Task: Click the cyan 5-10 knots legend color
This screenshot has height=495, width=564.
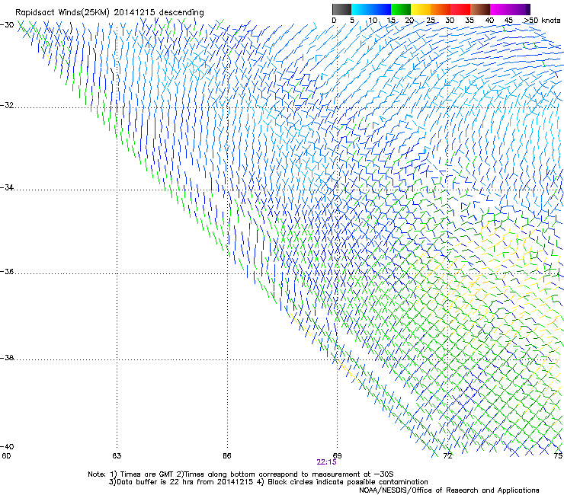Action: 361,9
